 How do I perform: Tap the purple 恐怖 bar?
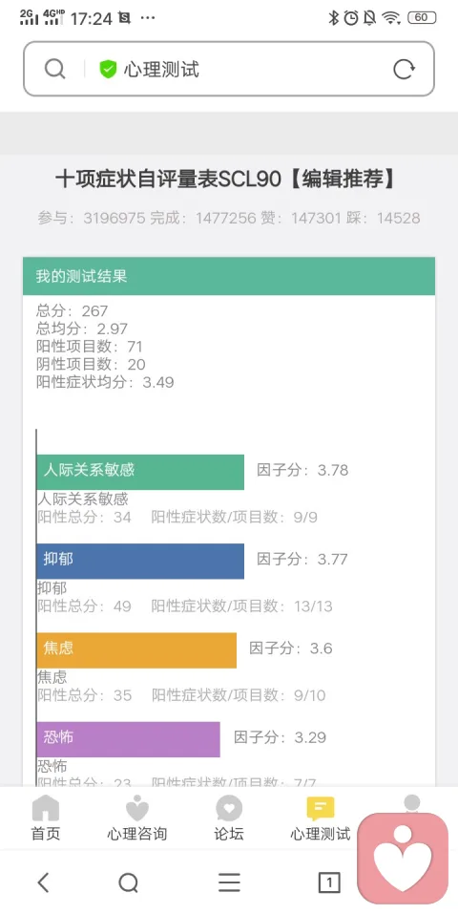128,739
